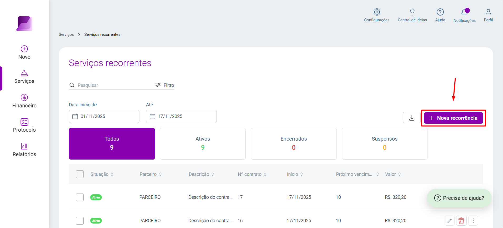
Task: Open Central de ideias lightbulb icon
Action: [412, 12]
